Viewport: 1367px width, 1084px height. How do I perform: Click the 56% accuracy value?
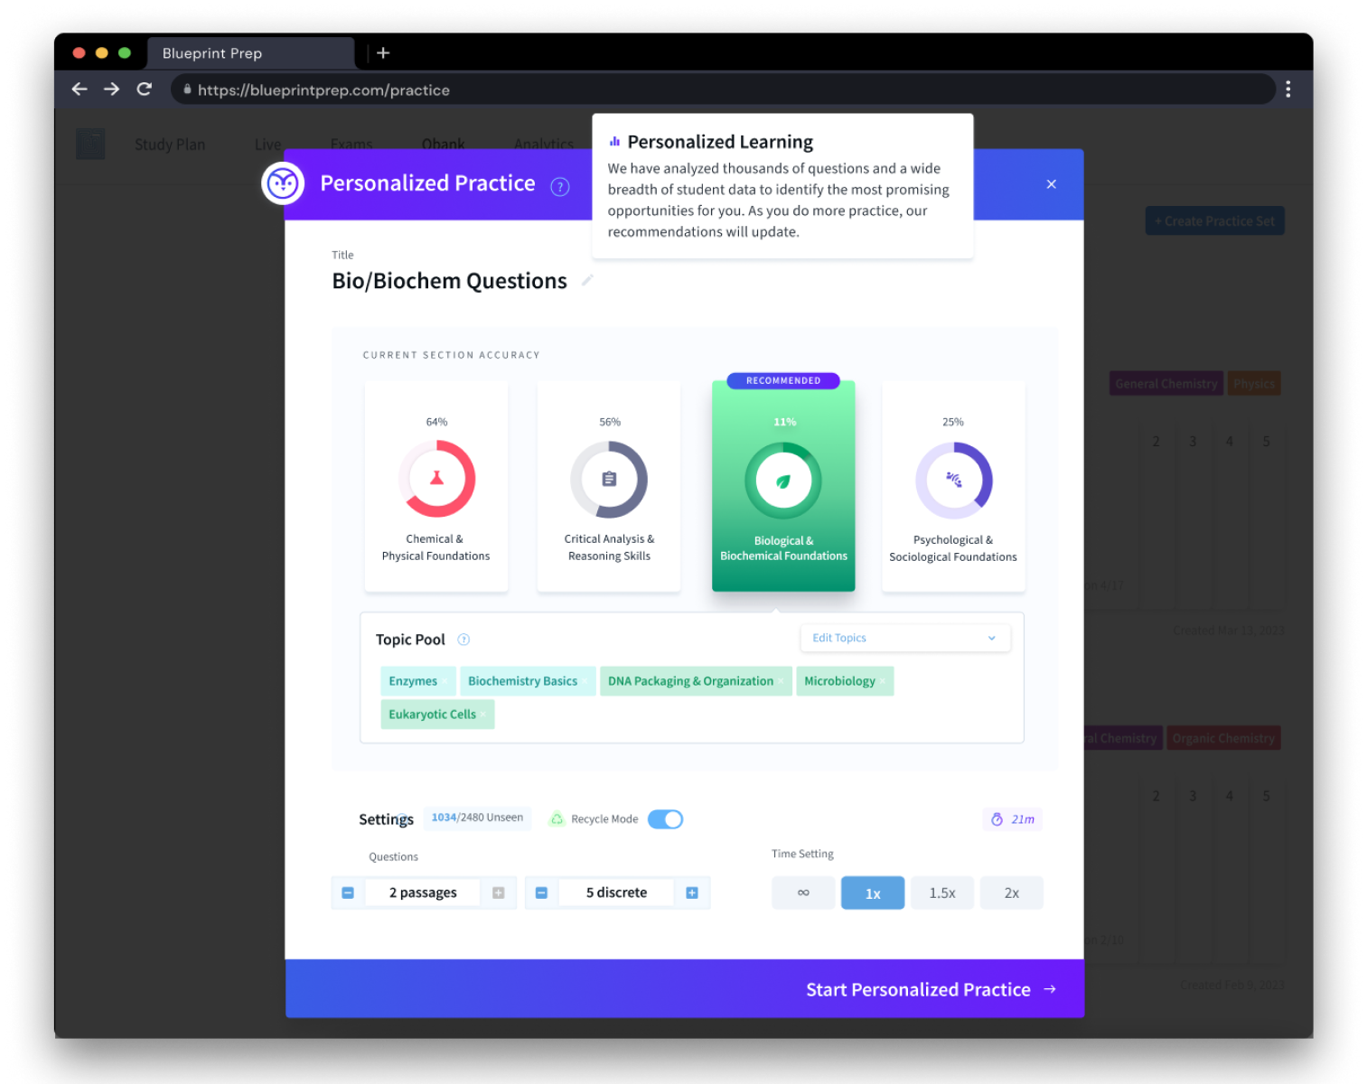[x=610, y=422]
